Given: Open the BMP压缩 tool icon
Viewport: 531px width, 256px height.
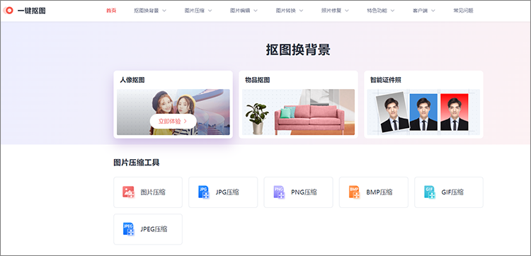Looking at the screenshot, I should [354, 192].
